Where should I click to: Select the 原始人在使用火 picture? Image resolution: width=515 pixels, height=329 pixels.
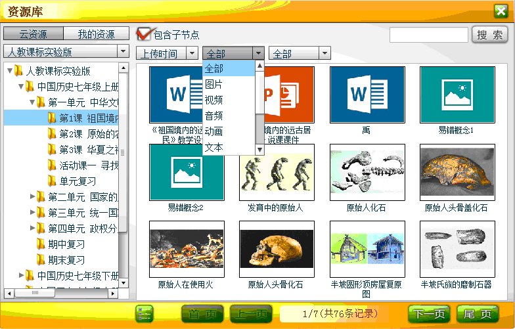click(x=187, y=249)
